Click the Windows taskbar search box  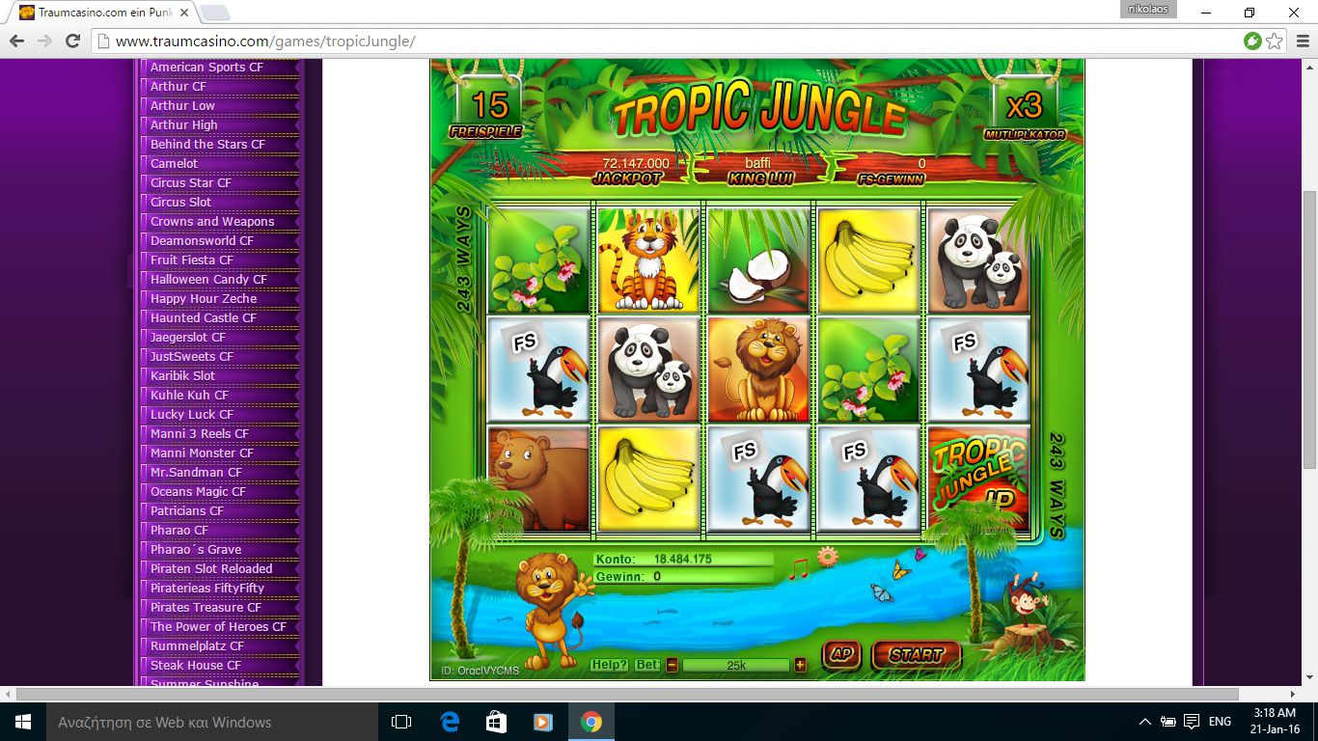212,722
